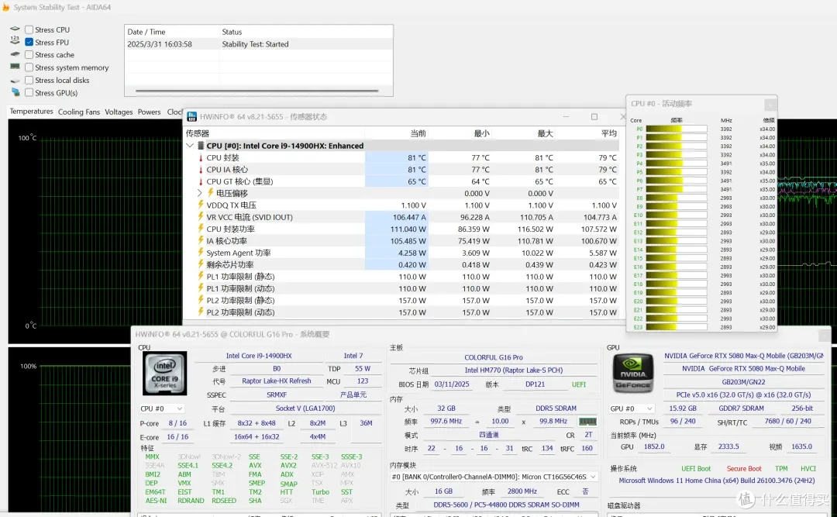The width and height of the screenshot is (837, 517).
Task: Click the chip icon next to CPU [#0] header
Action: 201,145
